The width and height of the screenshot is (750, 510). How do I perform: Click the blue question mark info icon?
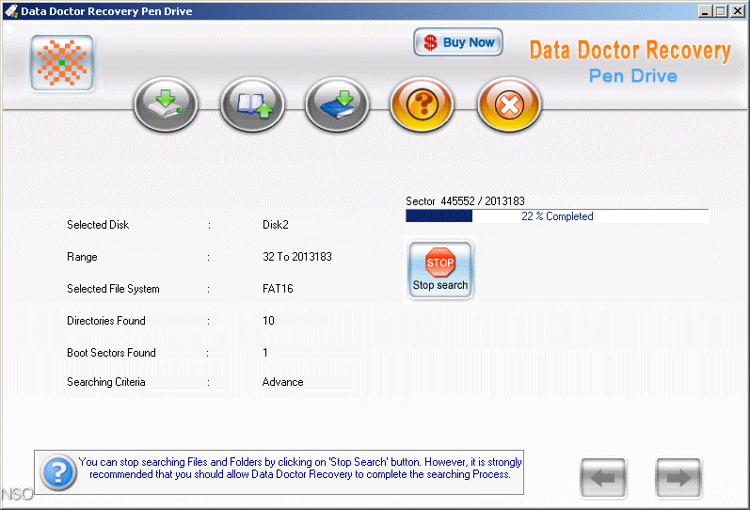pos(58,472)
